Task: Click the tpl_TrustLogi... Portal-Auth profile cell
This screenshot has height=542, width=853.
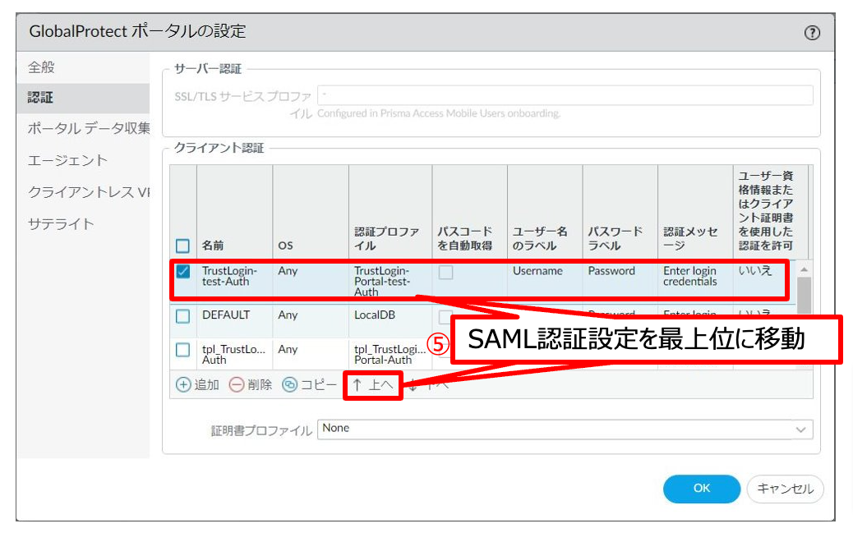Action: click(390, 355)
